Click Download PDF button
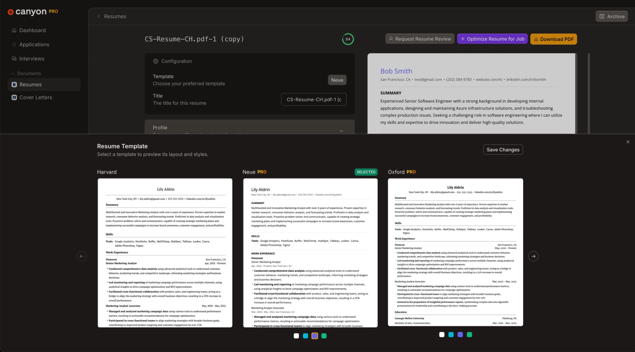 (553, 39)
